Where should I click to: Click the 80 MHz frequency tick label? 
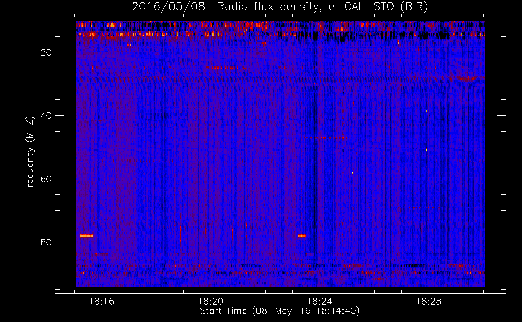(x=46, y=242)
